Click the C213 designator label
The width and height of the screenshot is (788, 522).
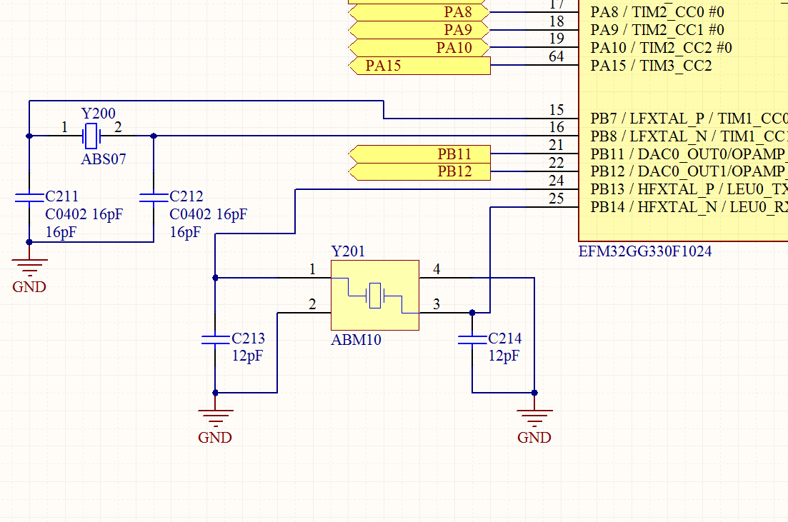click(249, 338)
